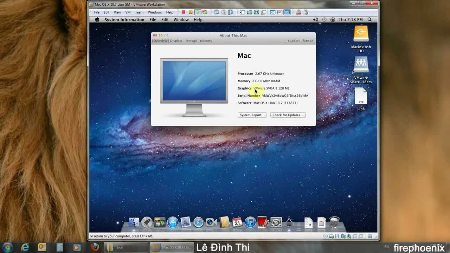Open System Information File menu
This screenshot has height=253, width=450.
coord(153,20)
